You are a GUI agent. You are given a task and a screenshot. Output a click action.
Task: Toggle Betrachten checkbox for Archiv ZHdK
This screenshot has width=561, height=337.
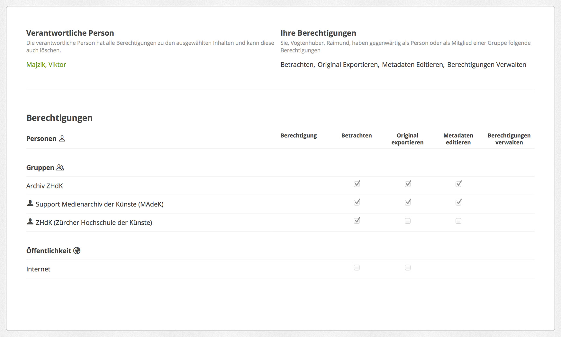tap(357, 184)
